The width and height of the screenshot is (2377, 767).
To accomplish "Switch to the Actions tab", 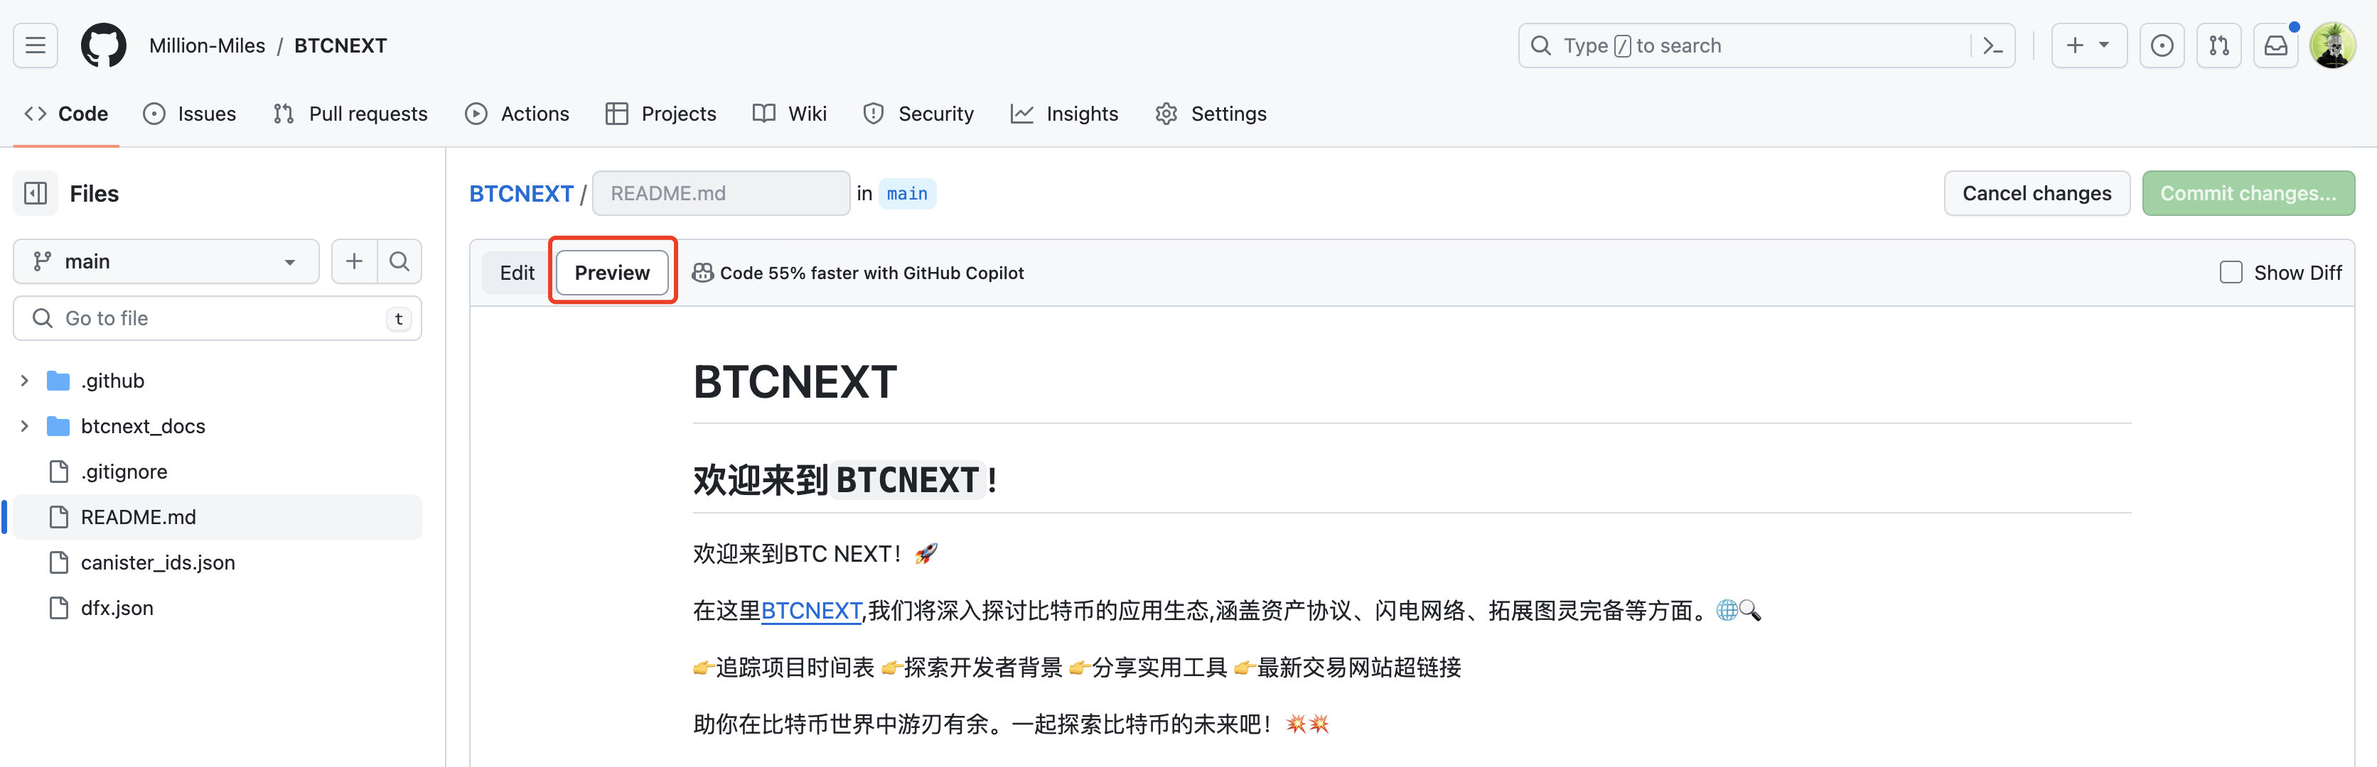I will click(517, 114).
